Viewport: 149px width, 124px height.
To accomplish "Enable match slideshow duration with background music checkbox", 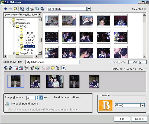I will click(x=7, y=109).
